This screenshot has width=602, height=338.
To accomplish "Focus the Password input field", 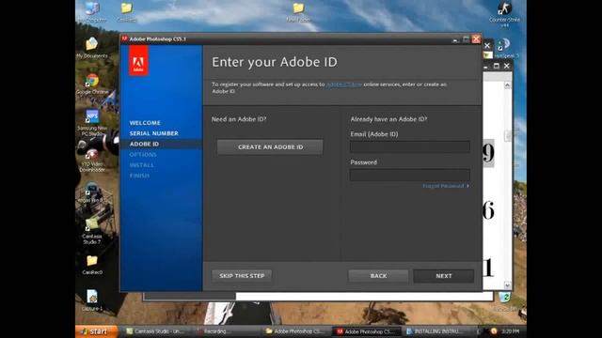I will 410,175.
